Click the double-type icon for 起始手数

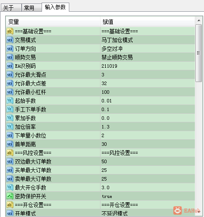(x=10, y=101)
